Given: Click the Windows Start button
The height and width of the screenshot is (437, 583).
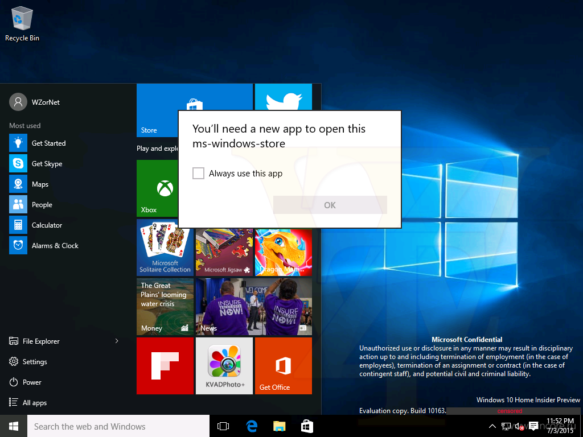Looking at the screenshot, I should tap(14, 426).
